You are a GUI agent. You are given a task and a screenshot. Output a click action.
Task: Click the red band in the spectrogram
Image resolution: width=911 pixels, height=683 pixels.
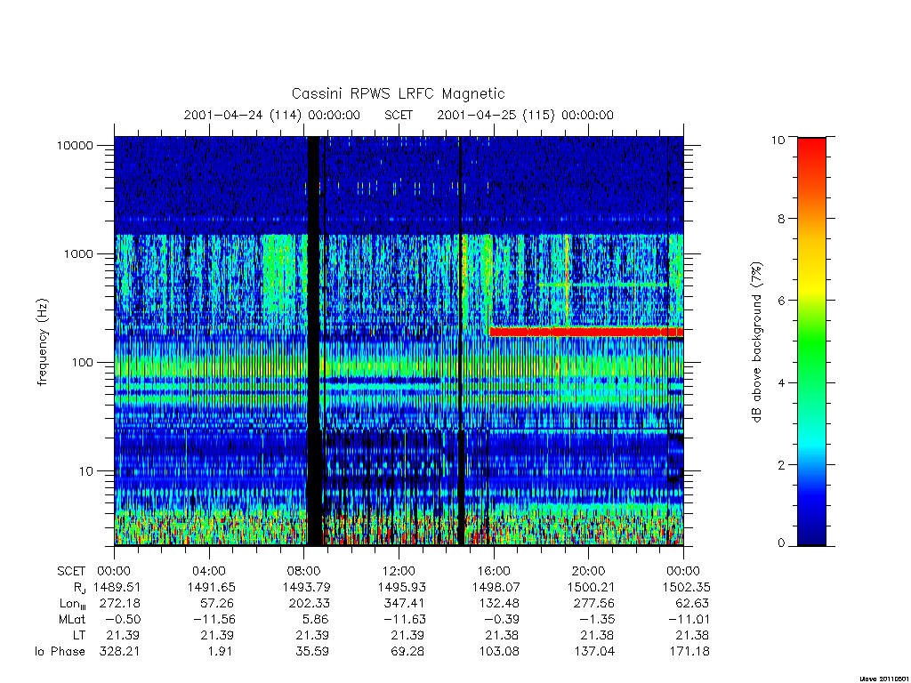586,332
